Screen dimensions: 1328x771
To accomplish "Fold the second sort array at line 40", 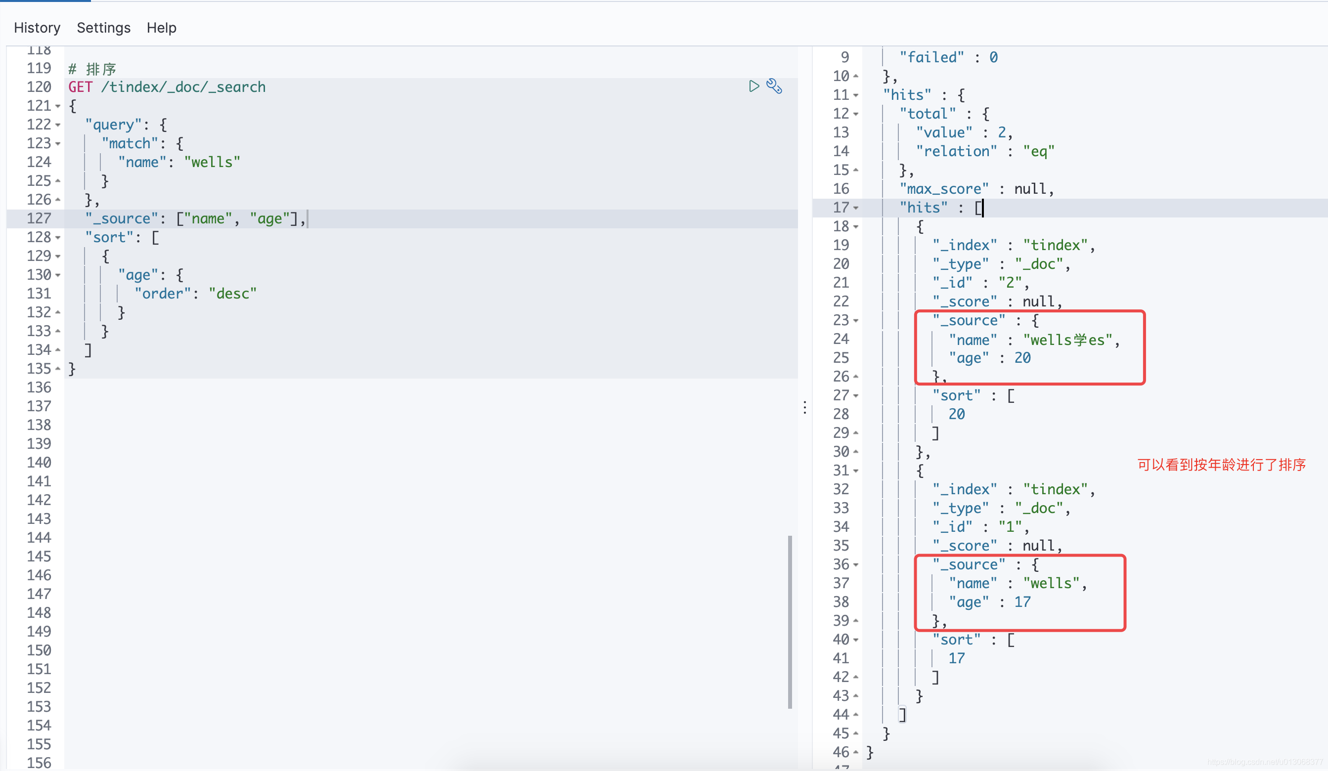I will 856,640.
